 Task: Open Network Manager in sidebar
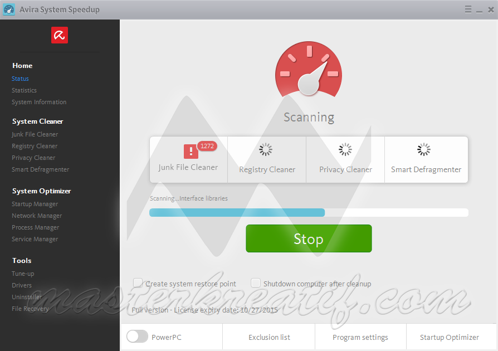37,216
